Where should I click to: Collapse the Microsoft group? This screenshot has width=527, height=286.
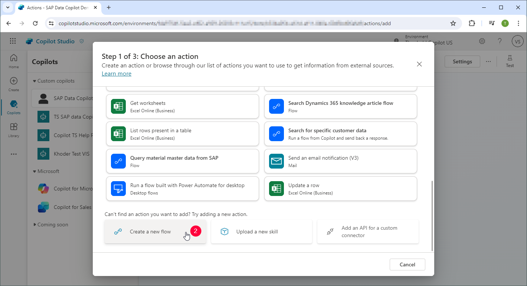(x=35, y=171)
